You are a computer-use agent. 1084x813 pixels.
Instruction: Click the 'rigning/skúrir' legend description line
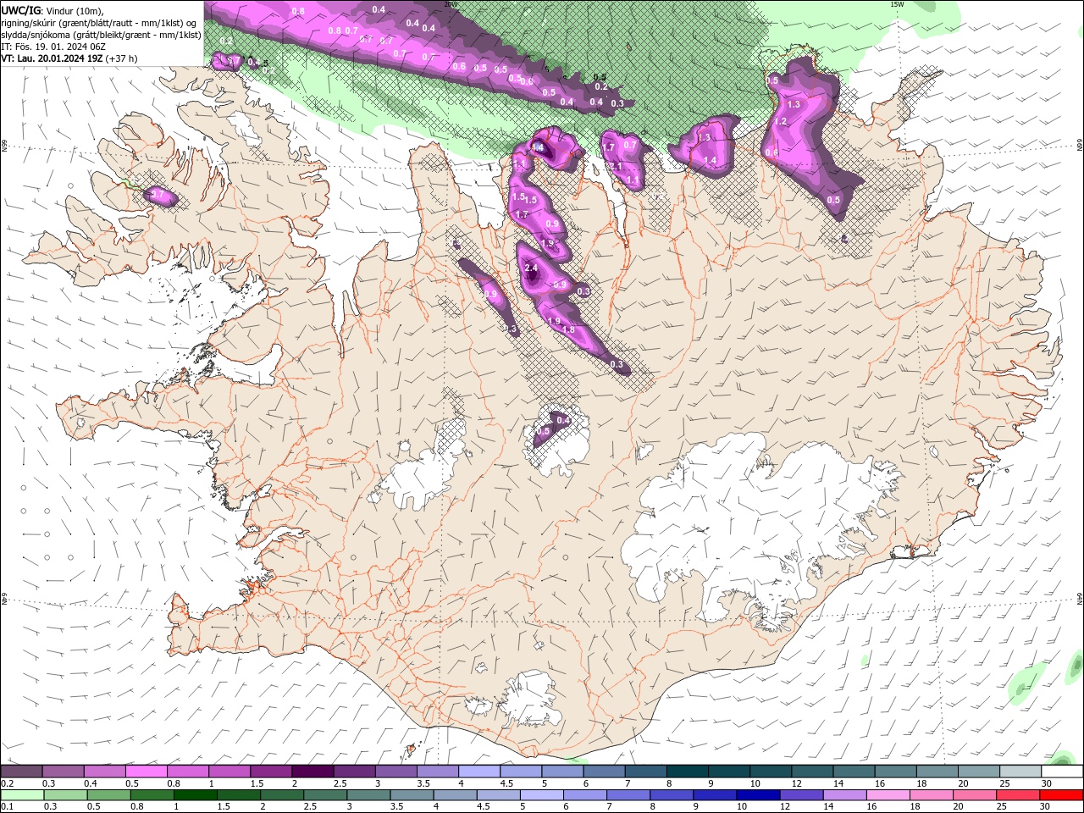(x=99, y=23)
